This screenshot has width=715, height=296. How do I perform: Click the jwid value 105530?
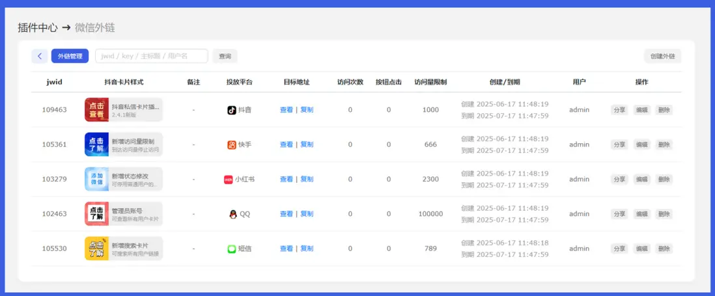(x=54, y=249)
